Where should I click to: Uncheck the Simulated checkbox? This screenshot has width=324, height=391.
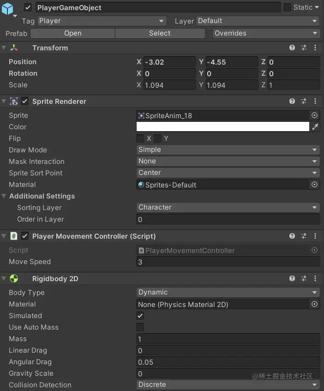(140, 316)
